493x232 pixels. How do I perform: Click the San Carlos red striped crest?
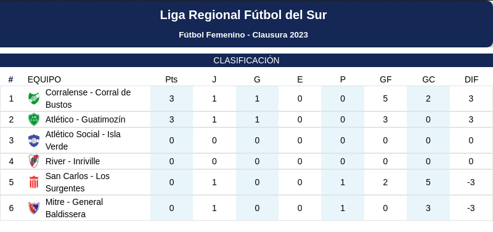click(34, 182)
